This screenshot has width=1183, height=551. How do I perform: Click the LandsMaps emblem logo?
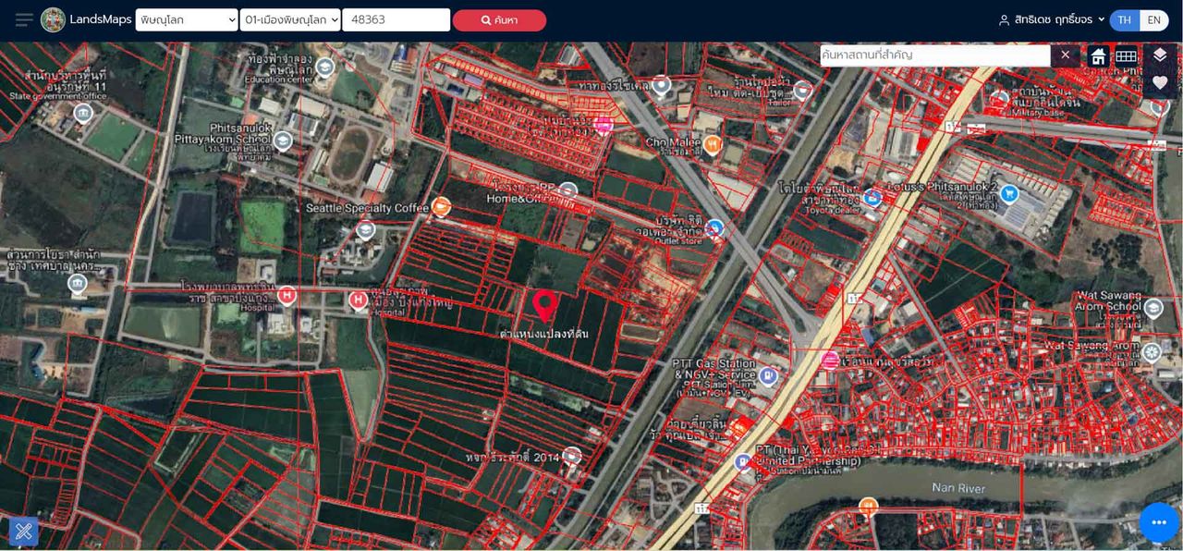coord(53,20)
